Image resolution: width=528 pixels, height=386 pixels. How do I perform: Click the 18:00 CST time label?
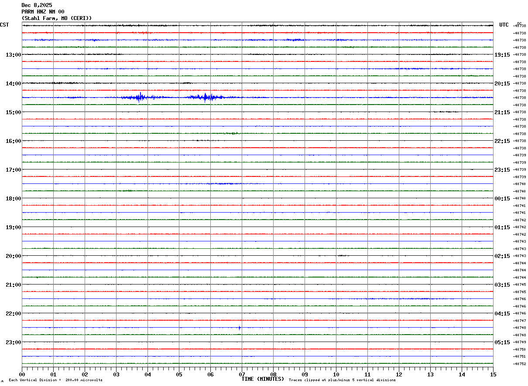point(14,198)
